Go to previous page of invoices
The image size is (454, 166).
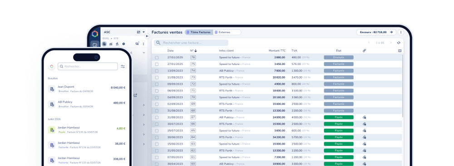point(369,43)
